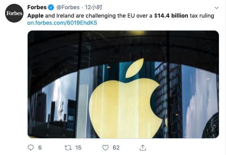
Task: Click the blue verified badge
Action: pos(51,8)
